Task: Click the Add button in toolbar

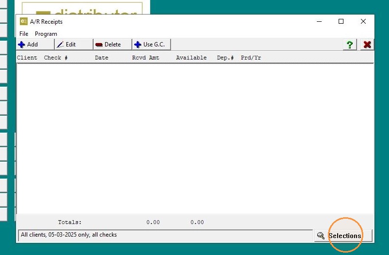Action: (x=35, y=45)
